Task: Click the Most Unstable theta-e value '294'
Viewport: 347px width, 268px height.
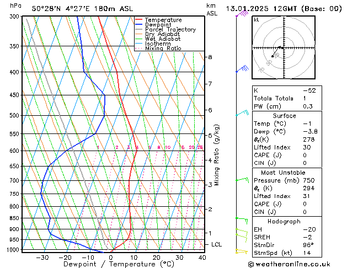Action: (309, 189)
